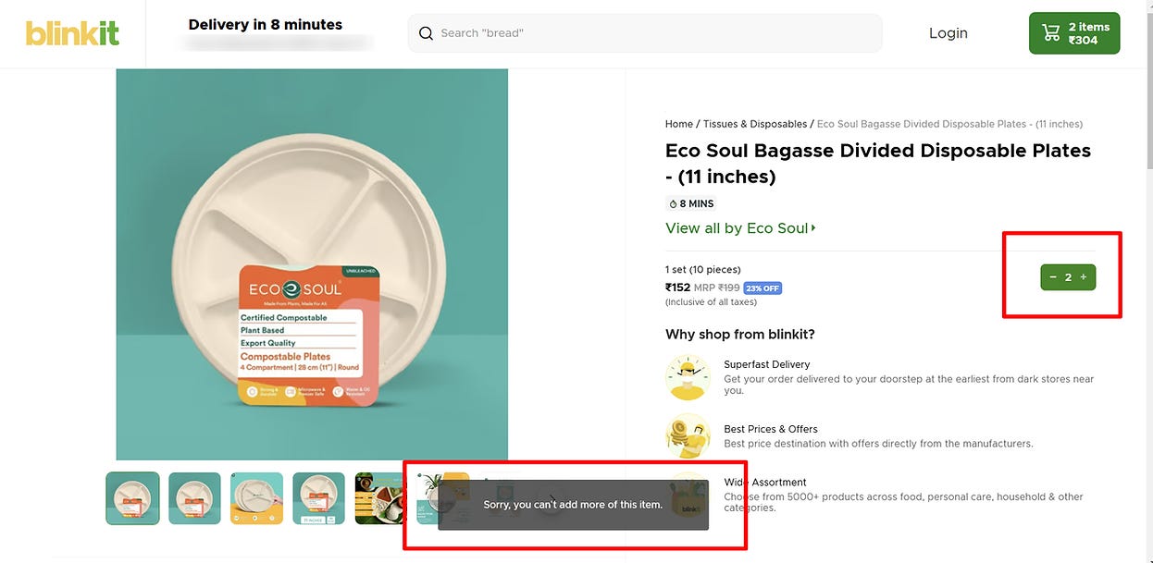Increase quantity with the plus button
The height and width of the screenshot is (563, 1153).
coord(1084,277)
